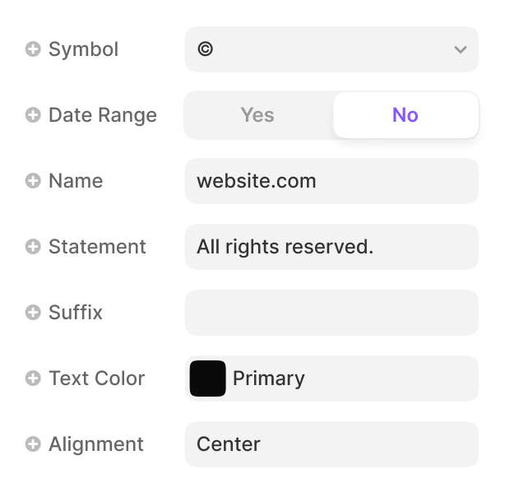The height and width of the screenshot is (497, 505).
Task: Click the Alignment property label
Action: click(x=95, y=444)
